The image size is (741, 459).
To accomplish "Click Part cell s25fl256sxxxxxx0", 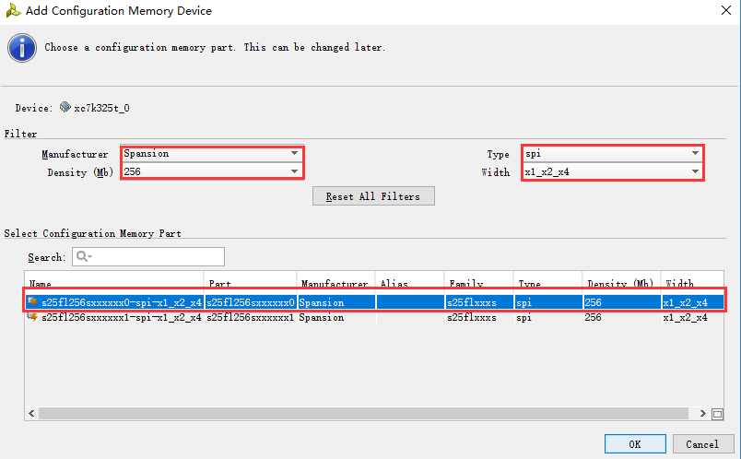I will (250, 302).
